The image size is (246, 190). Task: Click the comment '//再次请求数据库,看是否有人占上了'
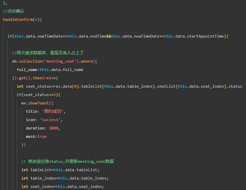point(48,53)
